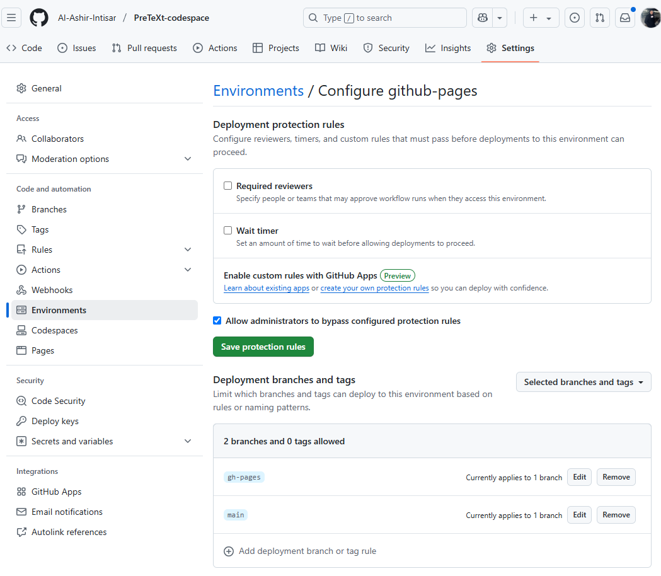Open the notifications inbox icon

[x=624, y=18]
